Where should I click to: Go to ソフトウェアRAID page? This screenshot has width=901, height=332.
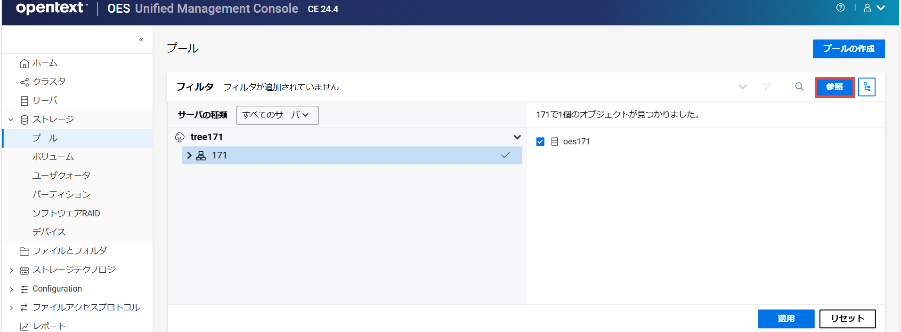click(x=66, y=213)
